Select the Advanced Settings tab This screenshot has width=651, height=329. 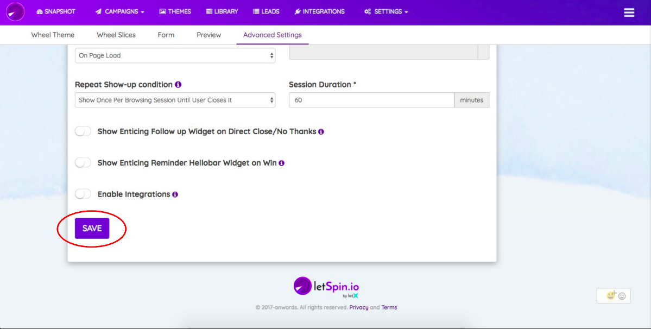(273, 35)
